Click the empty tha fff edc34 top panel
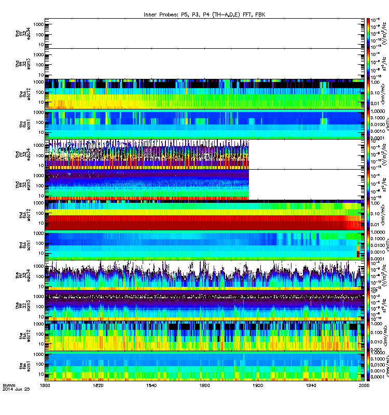 tap(204, 33)
